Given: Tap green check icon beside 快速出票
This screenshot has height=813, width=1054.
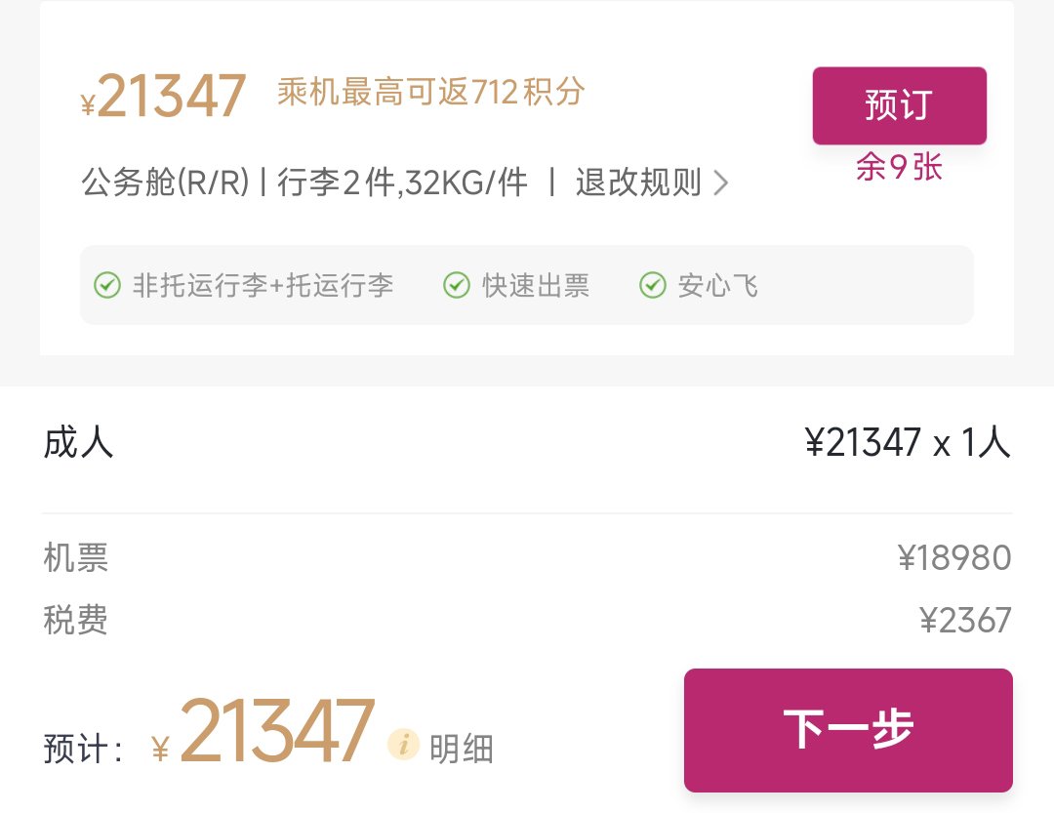Looking at the screenshot, I should pos(457,285).
